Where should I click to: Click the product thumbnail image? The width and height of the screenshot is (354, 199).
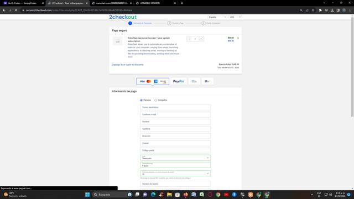click(x=118, y=41)
